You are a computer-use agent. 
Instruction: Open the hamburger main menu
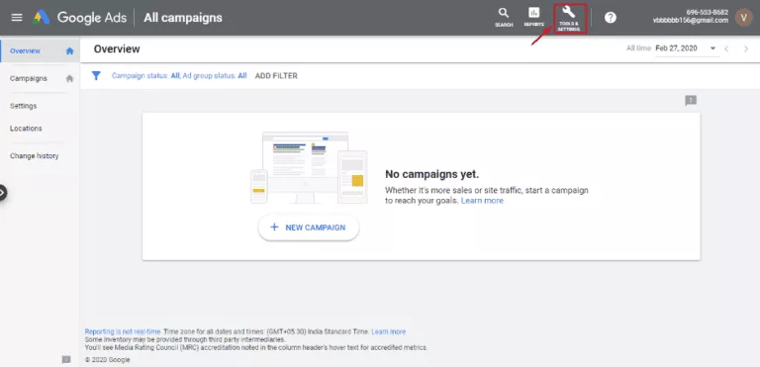click(x=17, y=18)
